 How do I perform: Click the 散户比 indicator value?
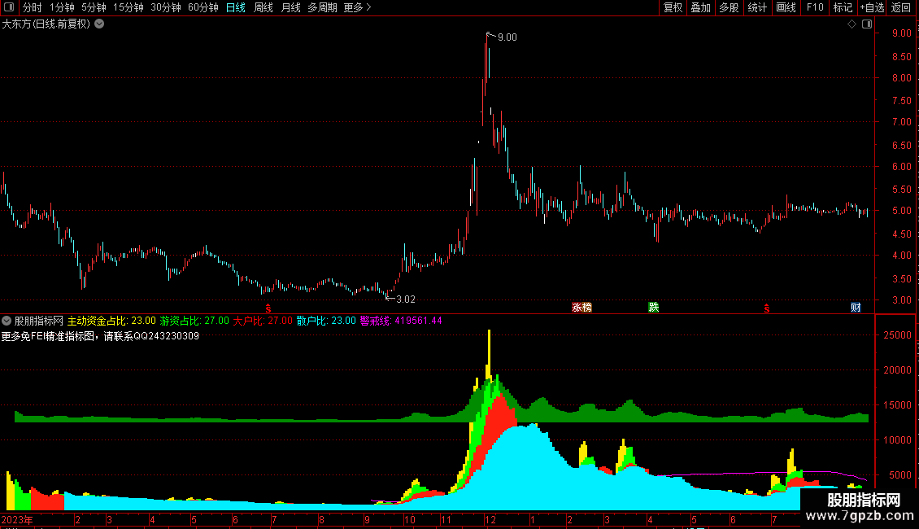click(326, 321)
